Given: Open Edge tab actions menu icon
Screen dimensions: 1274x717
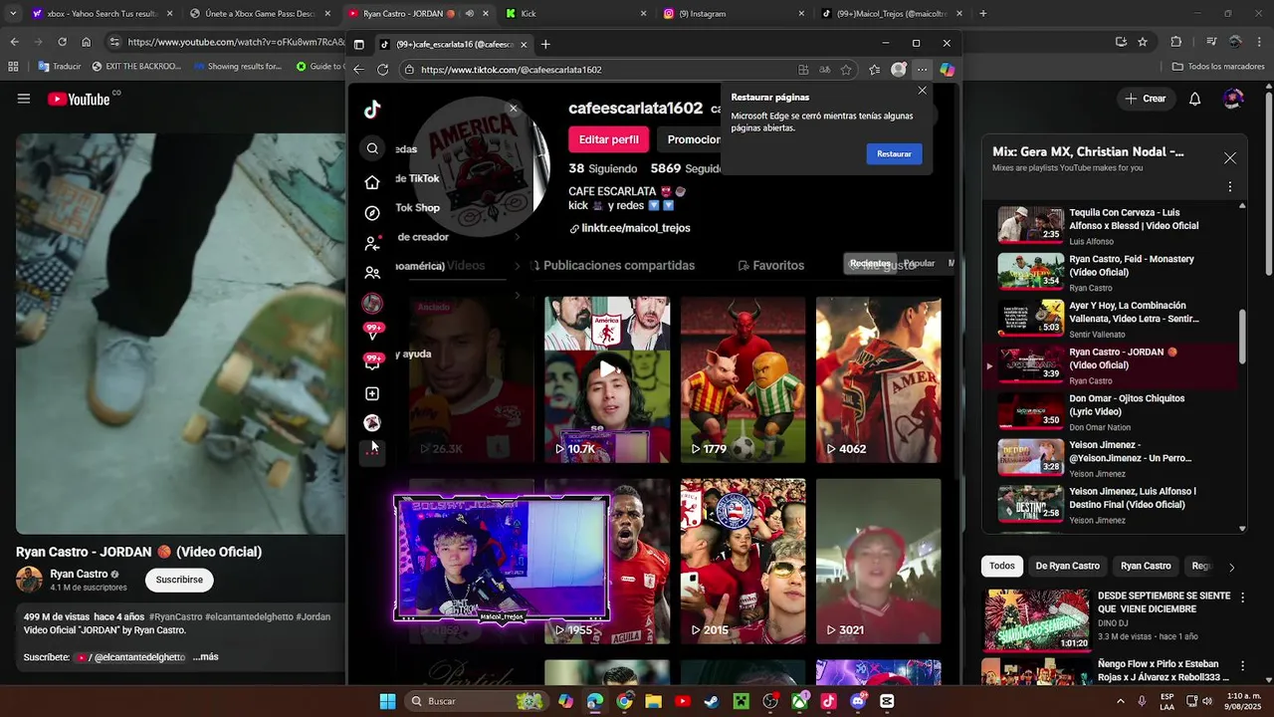Looking at the screenshot, I should click(x=358, y=44).
